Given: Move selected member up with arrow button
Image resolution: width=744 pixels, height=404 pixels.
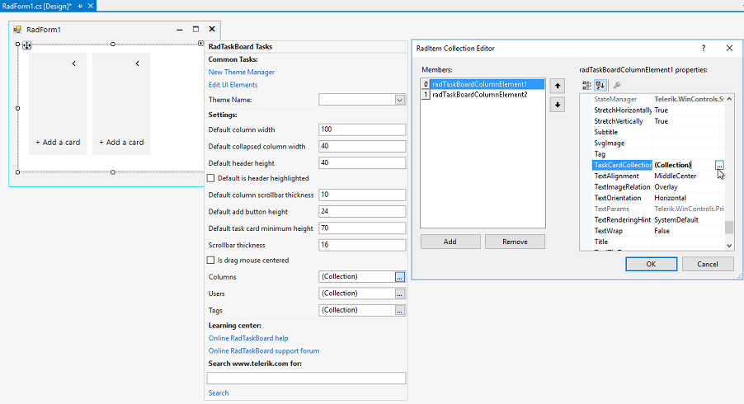Looking at the screenshot, I should click(558, 86).
